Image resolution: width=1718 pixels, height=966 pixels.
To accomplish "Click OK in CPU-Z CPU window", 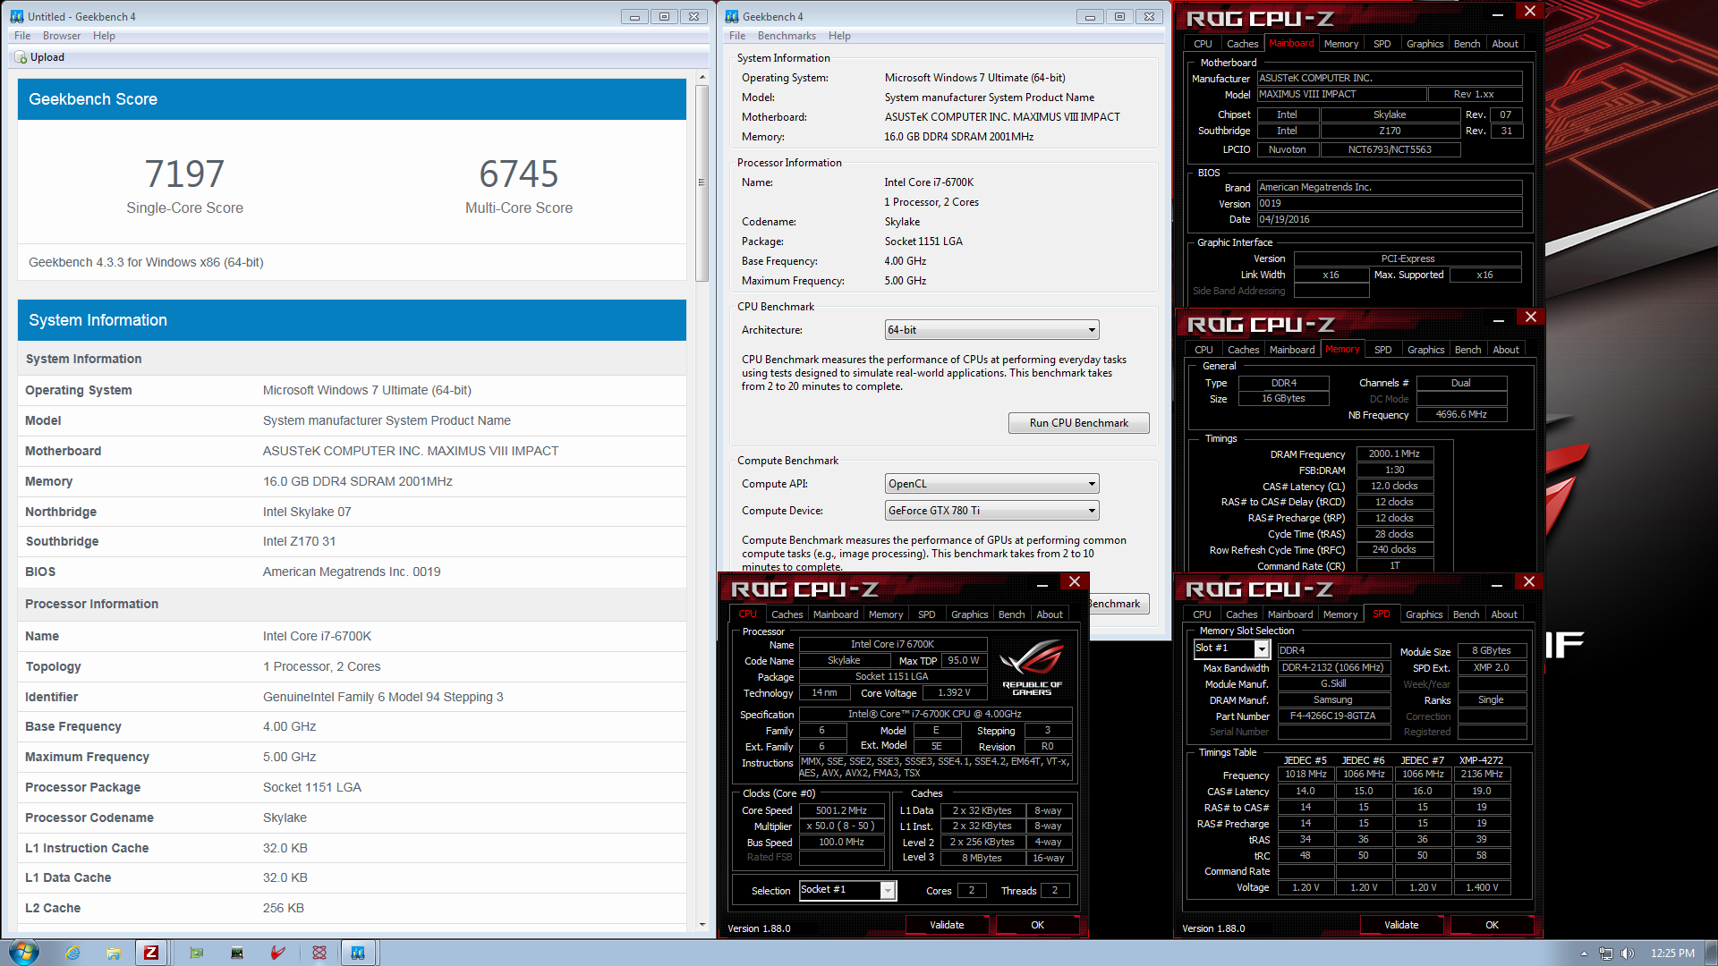I will [1037, 925].
